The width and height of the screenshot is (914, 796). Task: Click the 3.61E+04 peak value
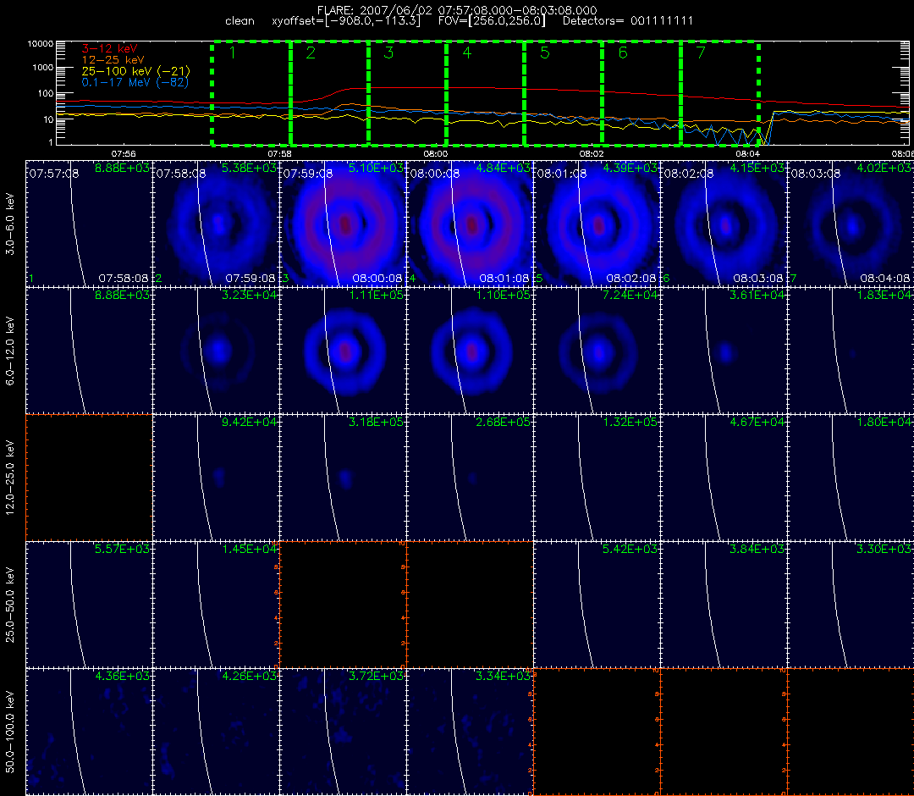tap(757, 295)
